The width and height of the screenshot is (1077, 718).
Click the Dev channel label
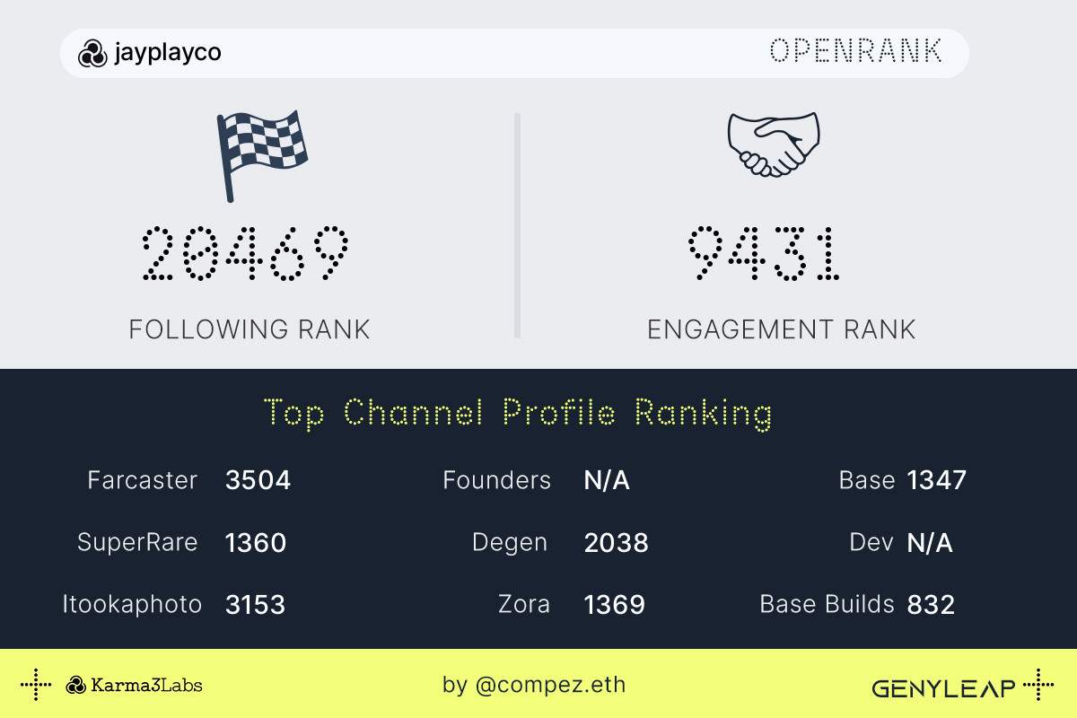872,542
